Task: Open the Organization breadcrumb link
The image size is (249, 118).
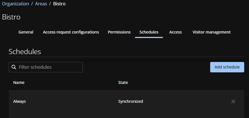Action: 15,4
